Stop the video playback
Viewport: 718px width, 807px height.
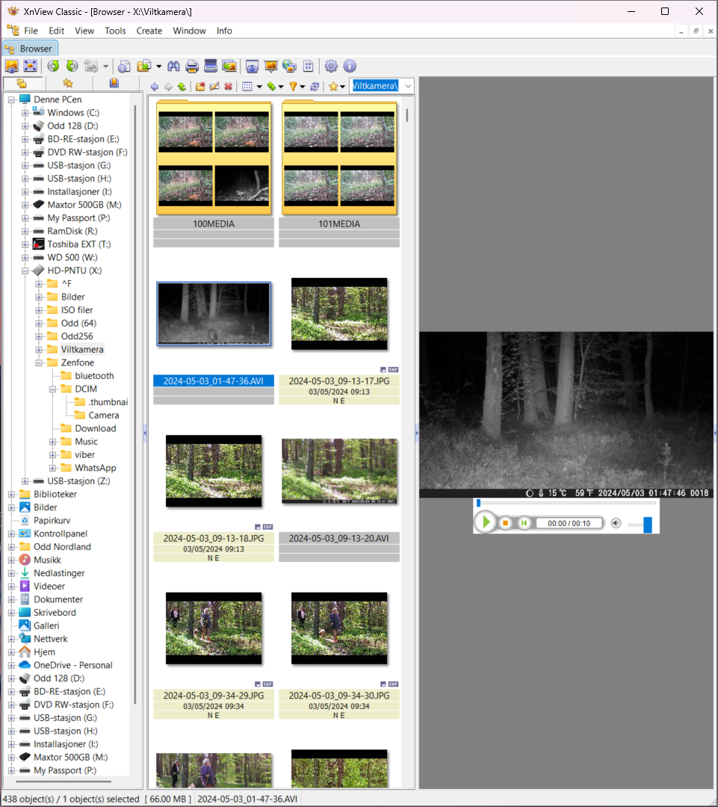505,523
